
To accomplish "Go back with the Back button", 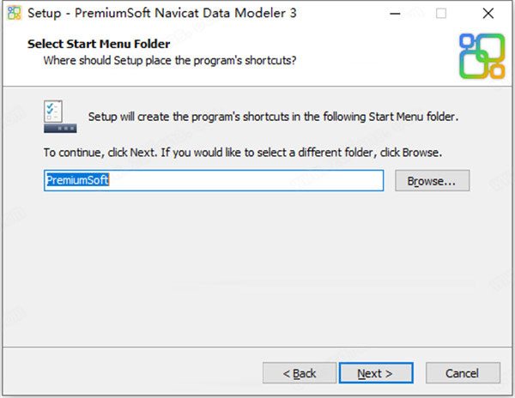I will (300, 373).
